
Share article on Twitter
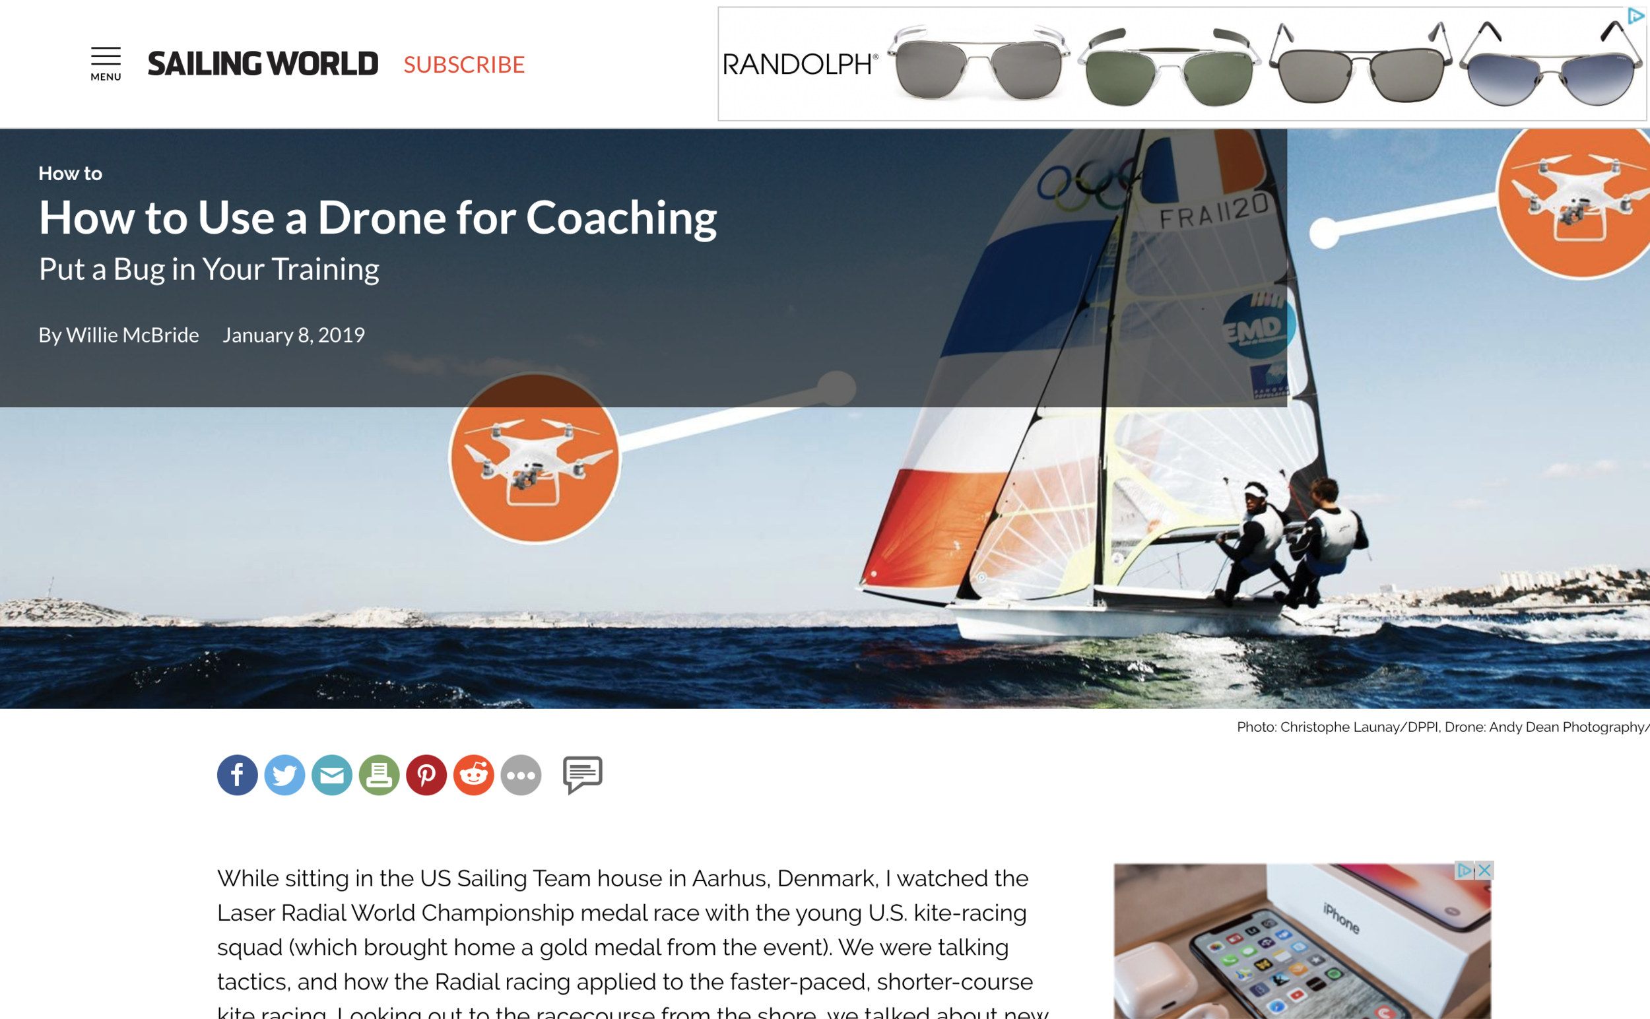click(x=284, y=775)
